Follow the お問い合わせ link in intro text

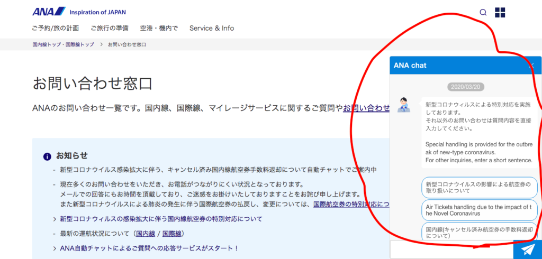366,108
